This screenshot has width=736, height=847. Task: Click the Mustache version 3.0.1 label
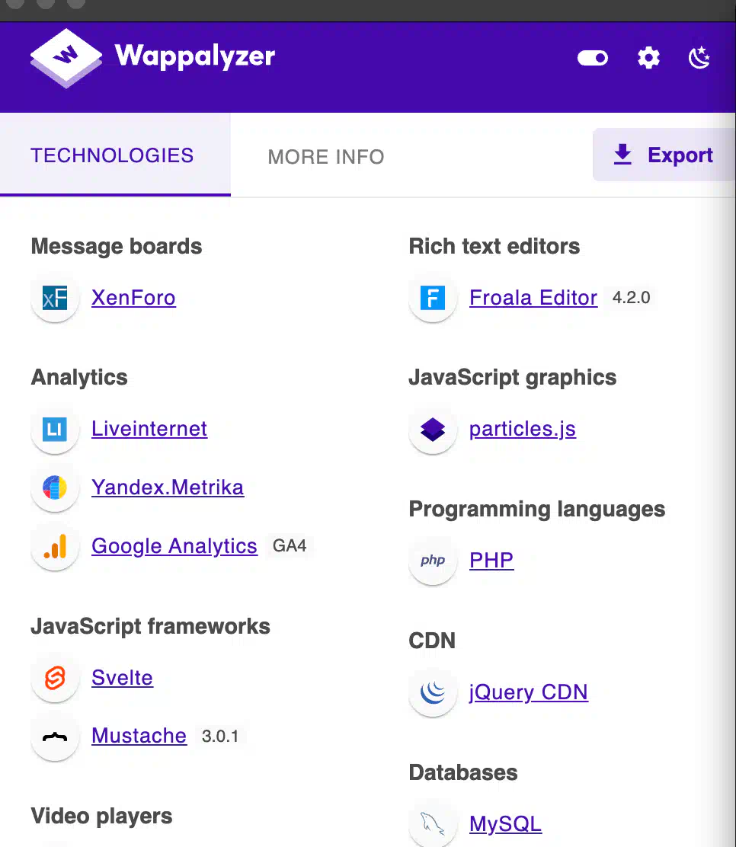pos(220,737)
